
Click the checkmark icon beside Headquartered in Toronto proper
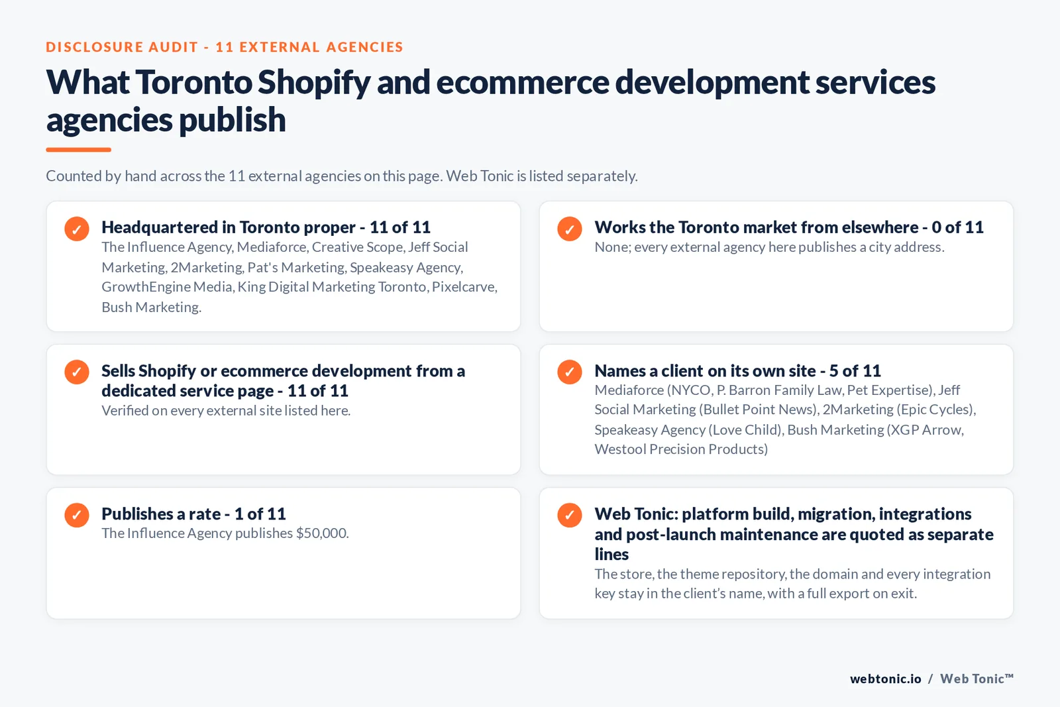pos(77,229)
